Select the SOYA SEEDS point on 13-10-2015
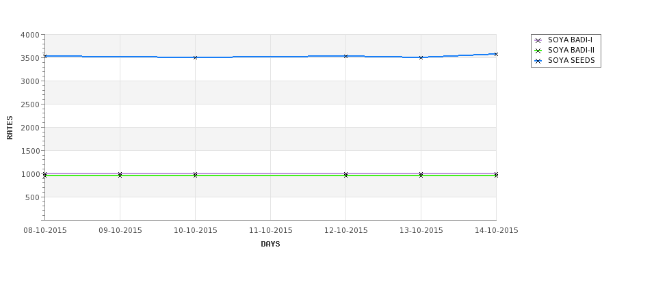 421,57
